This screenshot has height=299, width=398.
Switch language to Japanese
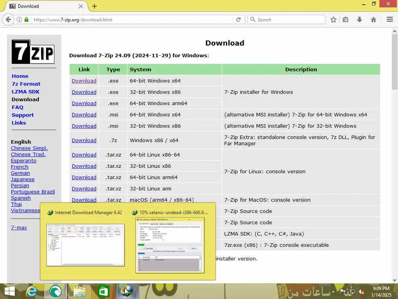(x=23, y=179)
